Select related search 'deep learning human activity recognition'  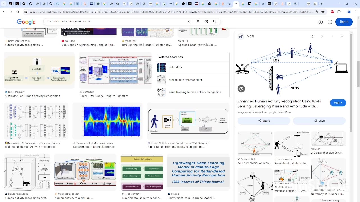[x=192, y=92]
